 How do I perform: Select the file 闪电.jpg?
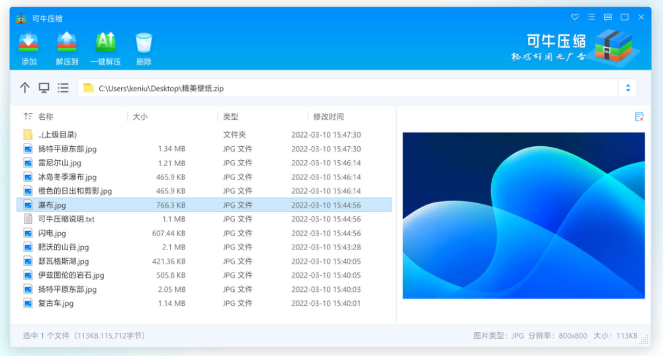204,233
